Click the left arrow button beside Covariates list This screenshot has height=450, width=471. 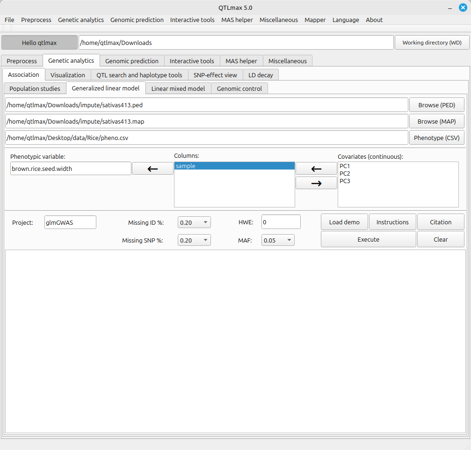click(316, 169)
